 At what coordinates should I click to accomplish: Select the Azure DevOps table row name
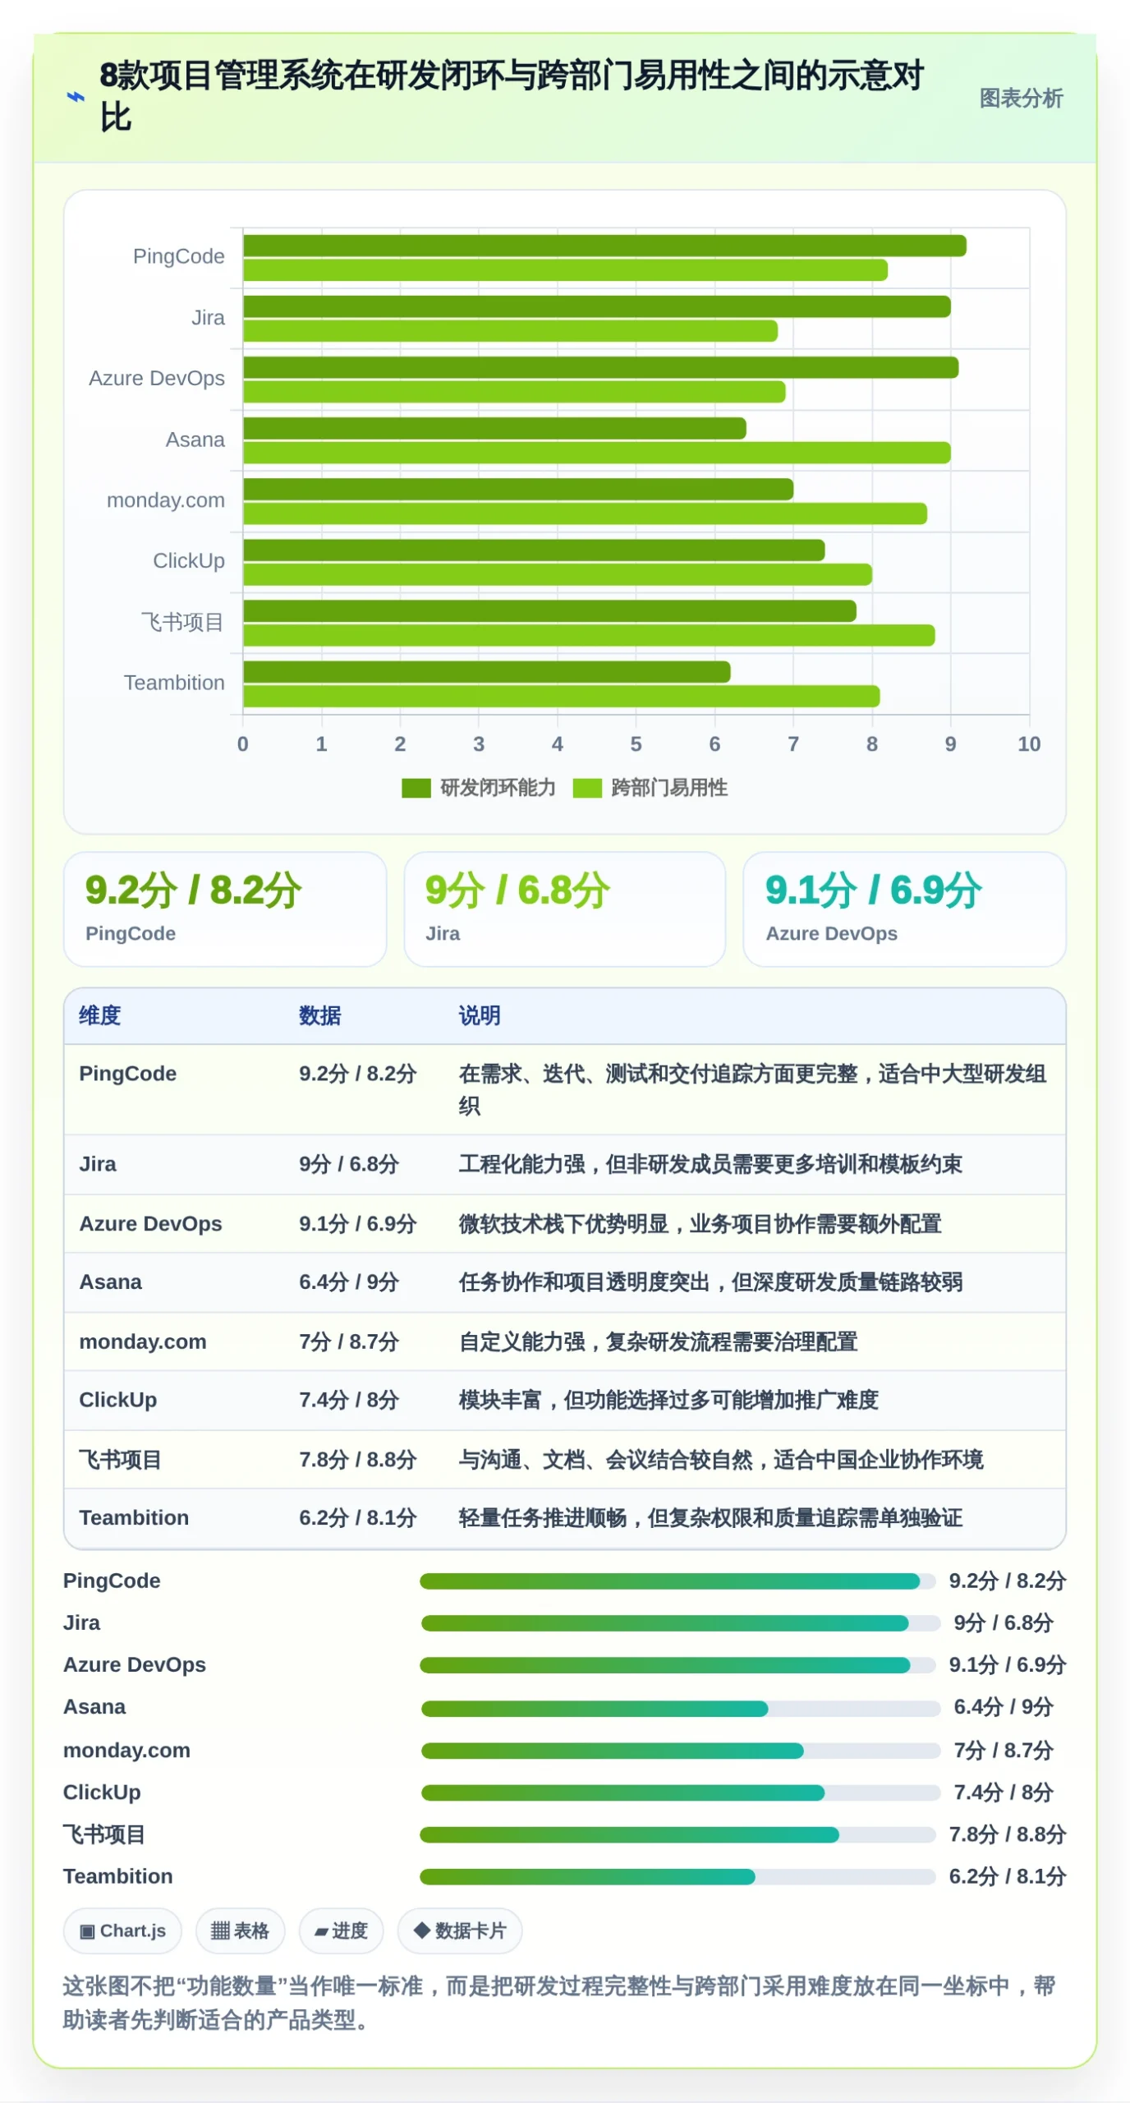(150, 1223)
